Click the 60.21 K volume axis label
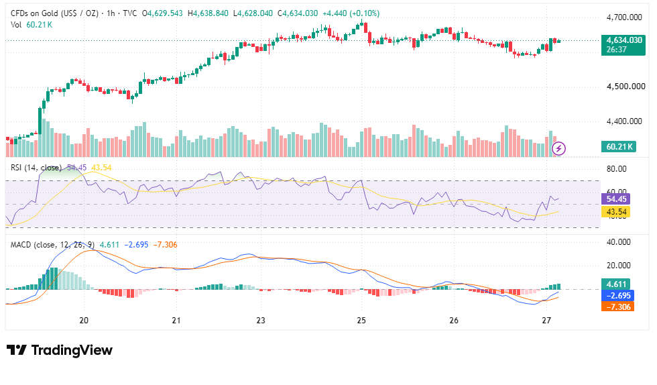This screenshot has width=657, height=385. pyautogui.click(x=618, y=147)
